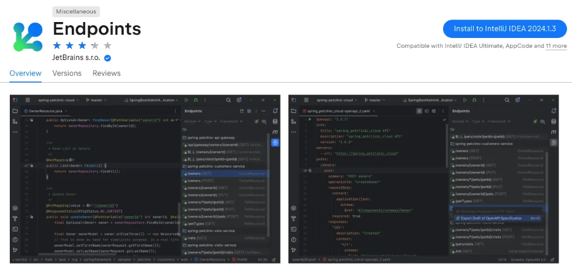The height and width of the screenshot is (272, 572).
Task: Select spring-petclinic-vets-service module row in left screenshot
Action: (x=225, y=231)
